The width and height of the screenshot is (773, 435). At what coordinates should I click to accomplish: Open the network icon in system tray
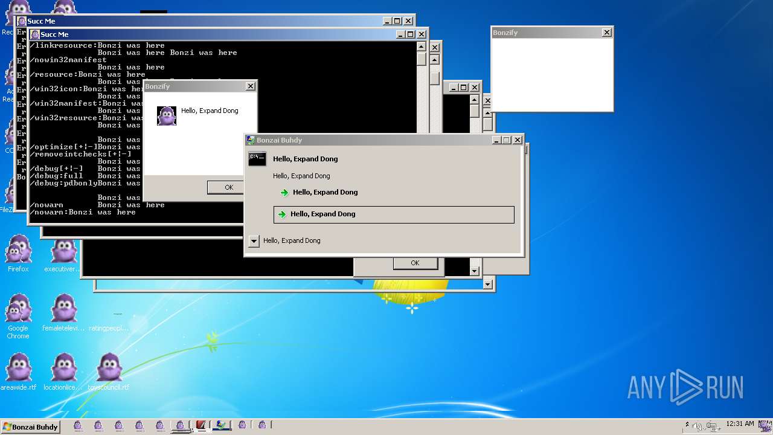(713, 426)
